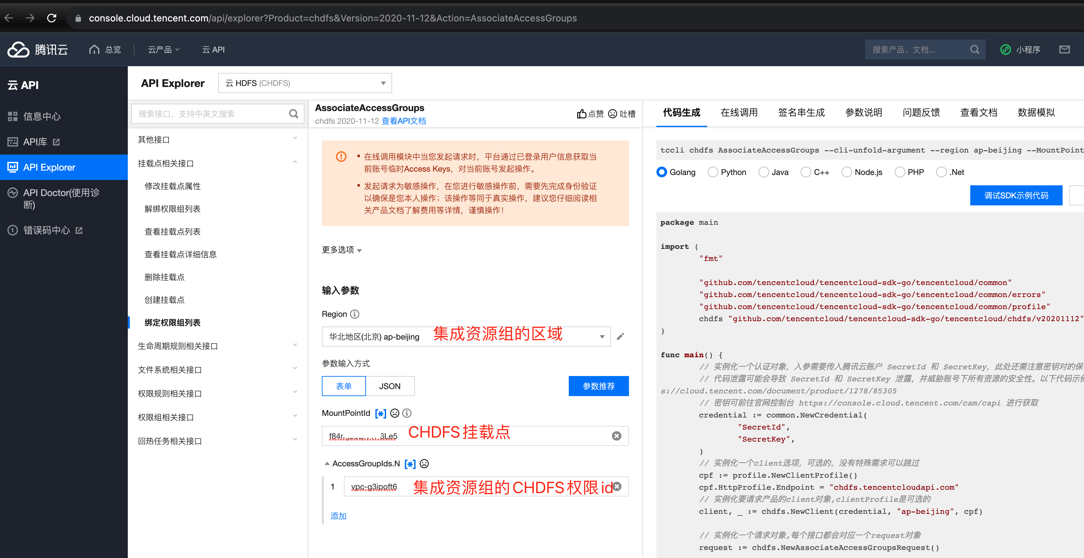Viewport: 1084px width, 558px height.
Task: Choose the Node.js radio option
Action: point(846,172)
